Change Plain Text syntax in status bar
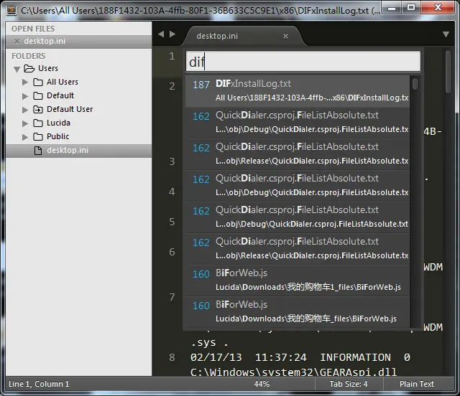This screenshot has height=396, width=460. 416,384
